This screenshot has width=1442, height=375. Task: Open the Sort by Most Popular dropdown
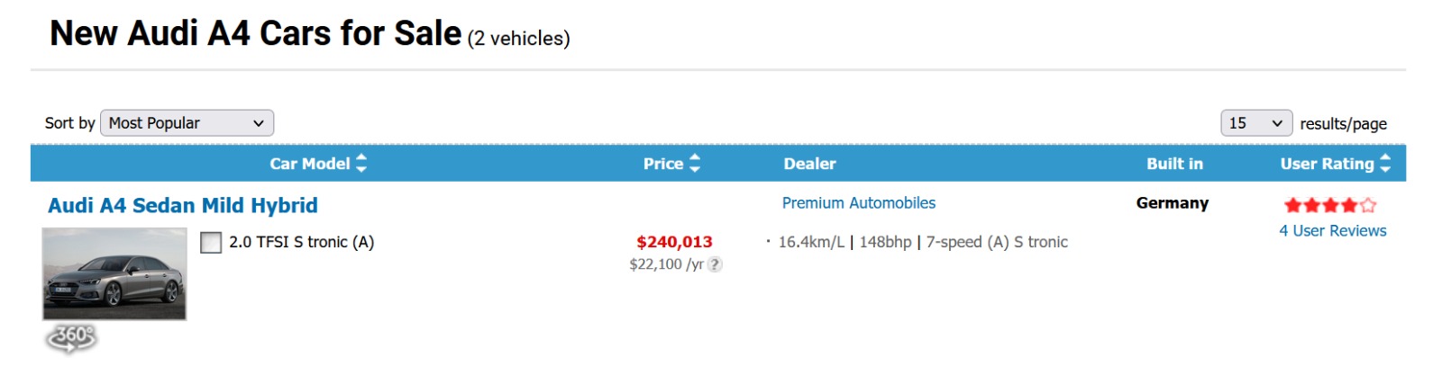click(187, 123)
